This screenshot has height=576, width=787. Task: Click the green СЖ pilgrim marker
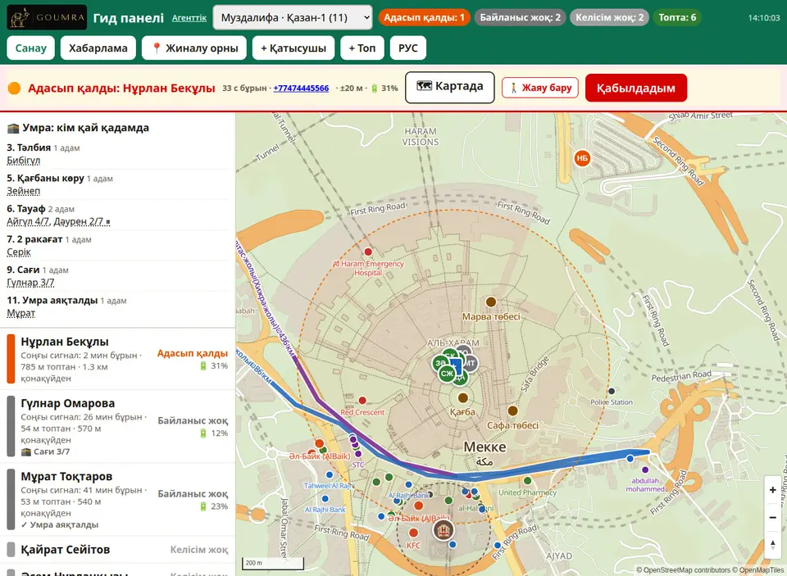[447, 374]
